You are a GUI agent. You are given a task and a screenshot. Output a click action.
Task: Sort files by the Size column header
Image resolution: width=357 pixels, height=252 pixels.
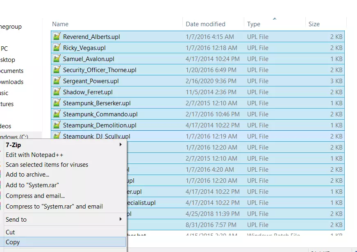314,24
